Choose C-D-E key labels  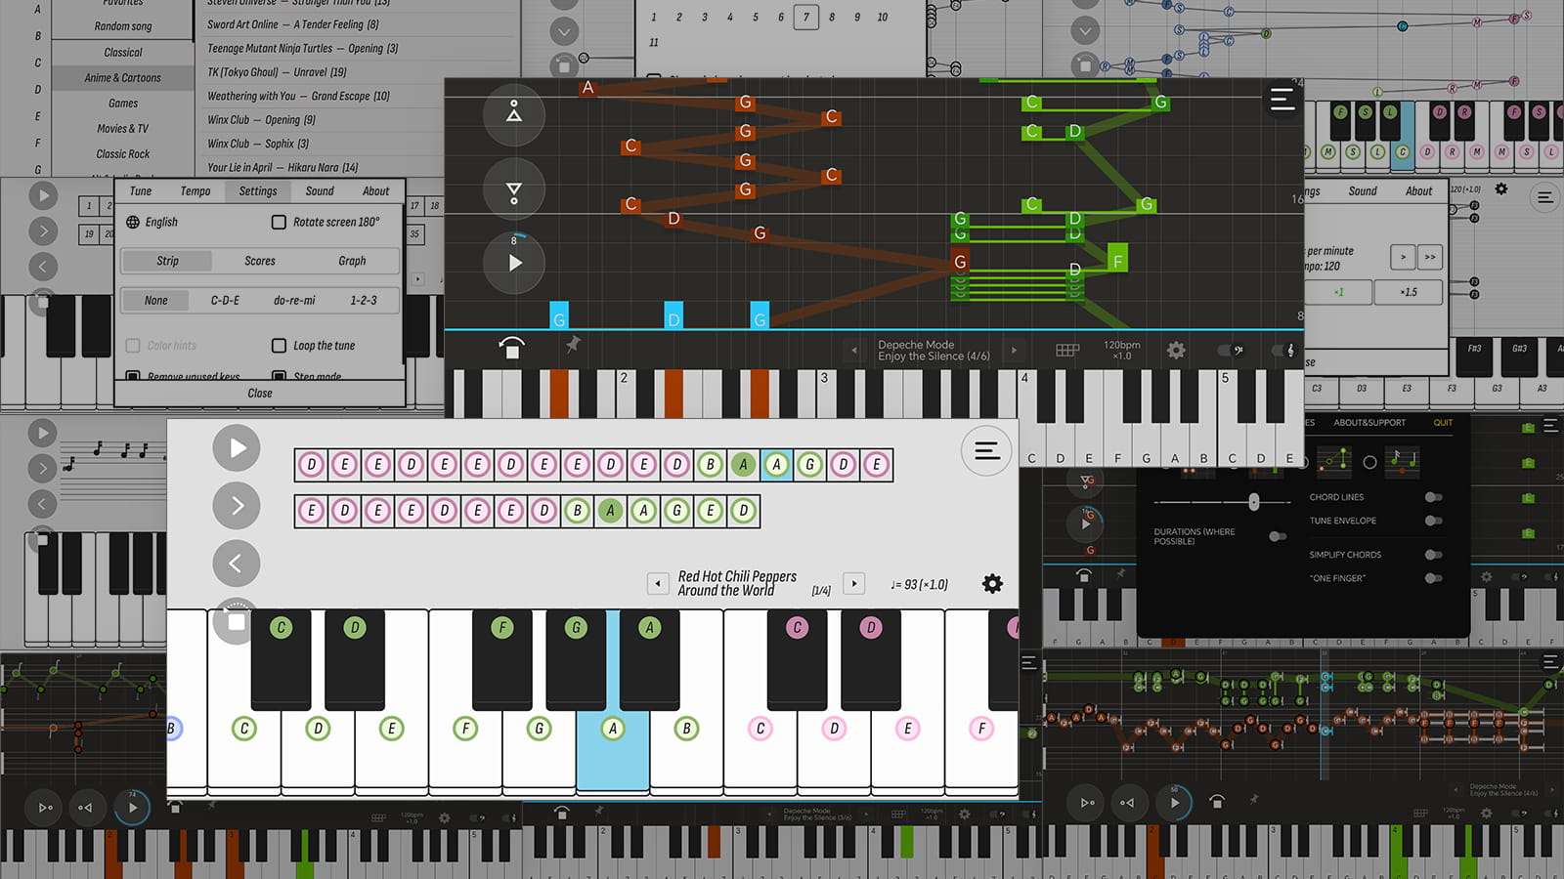(225, 301)
